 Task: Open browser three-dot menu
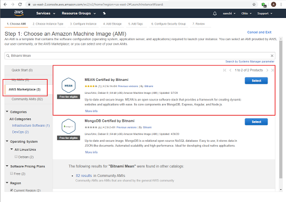281,4
